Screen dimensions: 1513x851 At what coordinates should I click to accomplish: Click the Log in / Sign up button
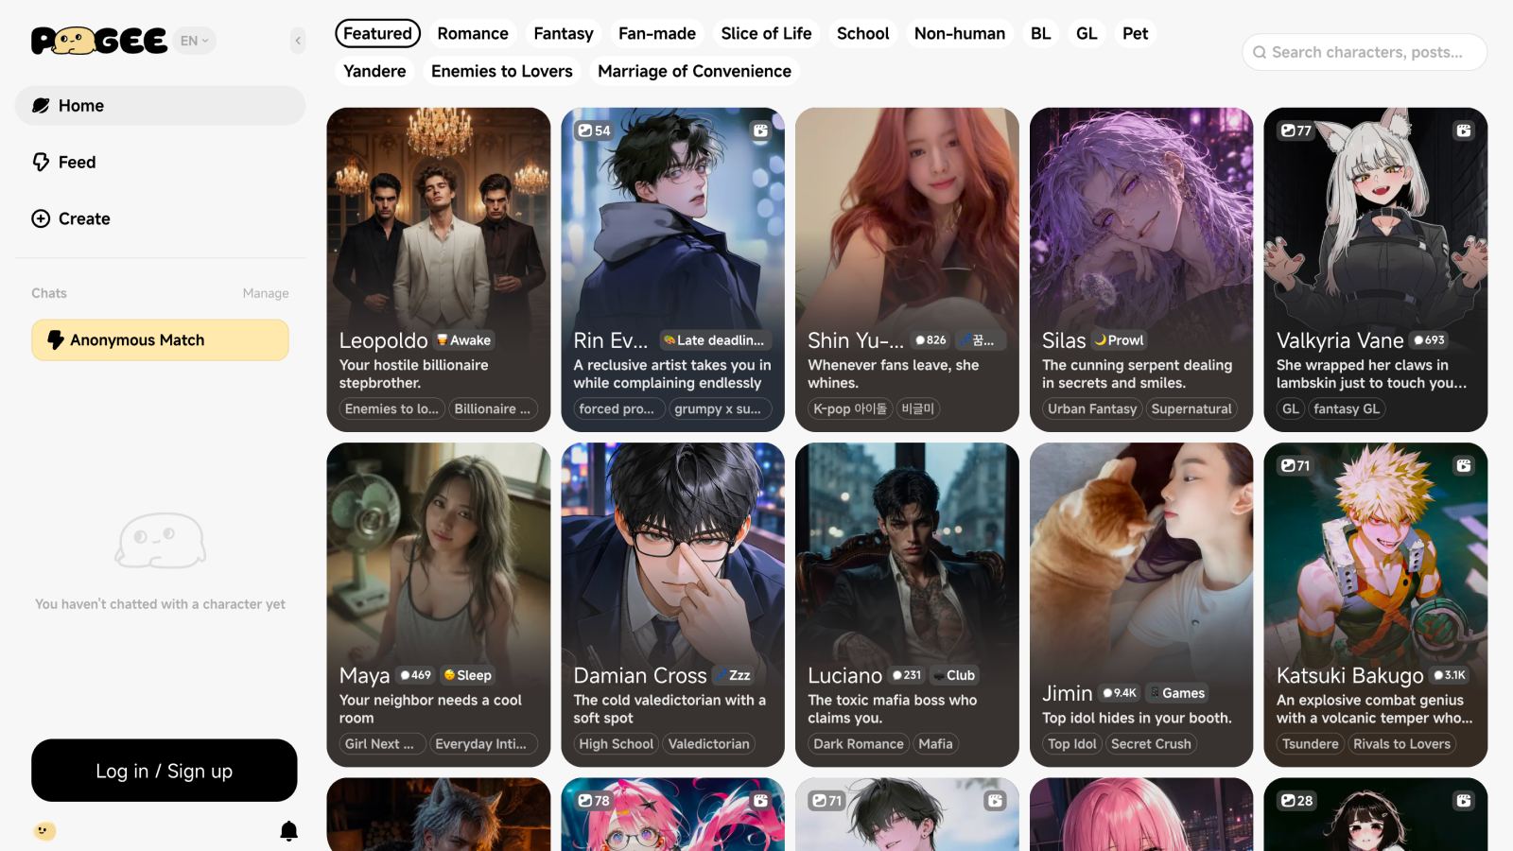pos(165,771)
